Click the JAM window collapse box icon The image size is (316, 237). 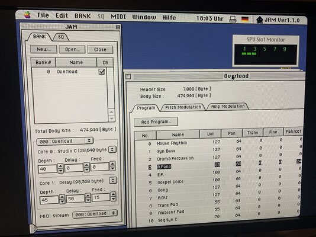point(118,27)
